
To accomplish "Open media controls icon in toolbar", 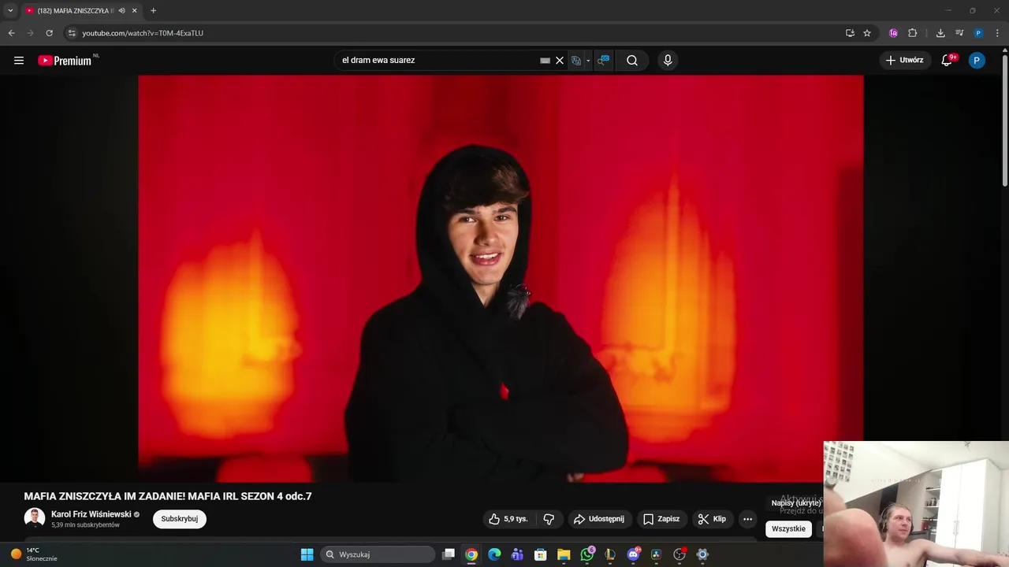I will [959, 33].
